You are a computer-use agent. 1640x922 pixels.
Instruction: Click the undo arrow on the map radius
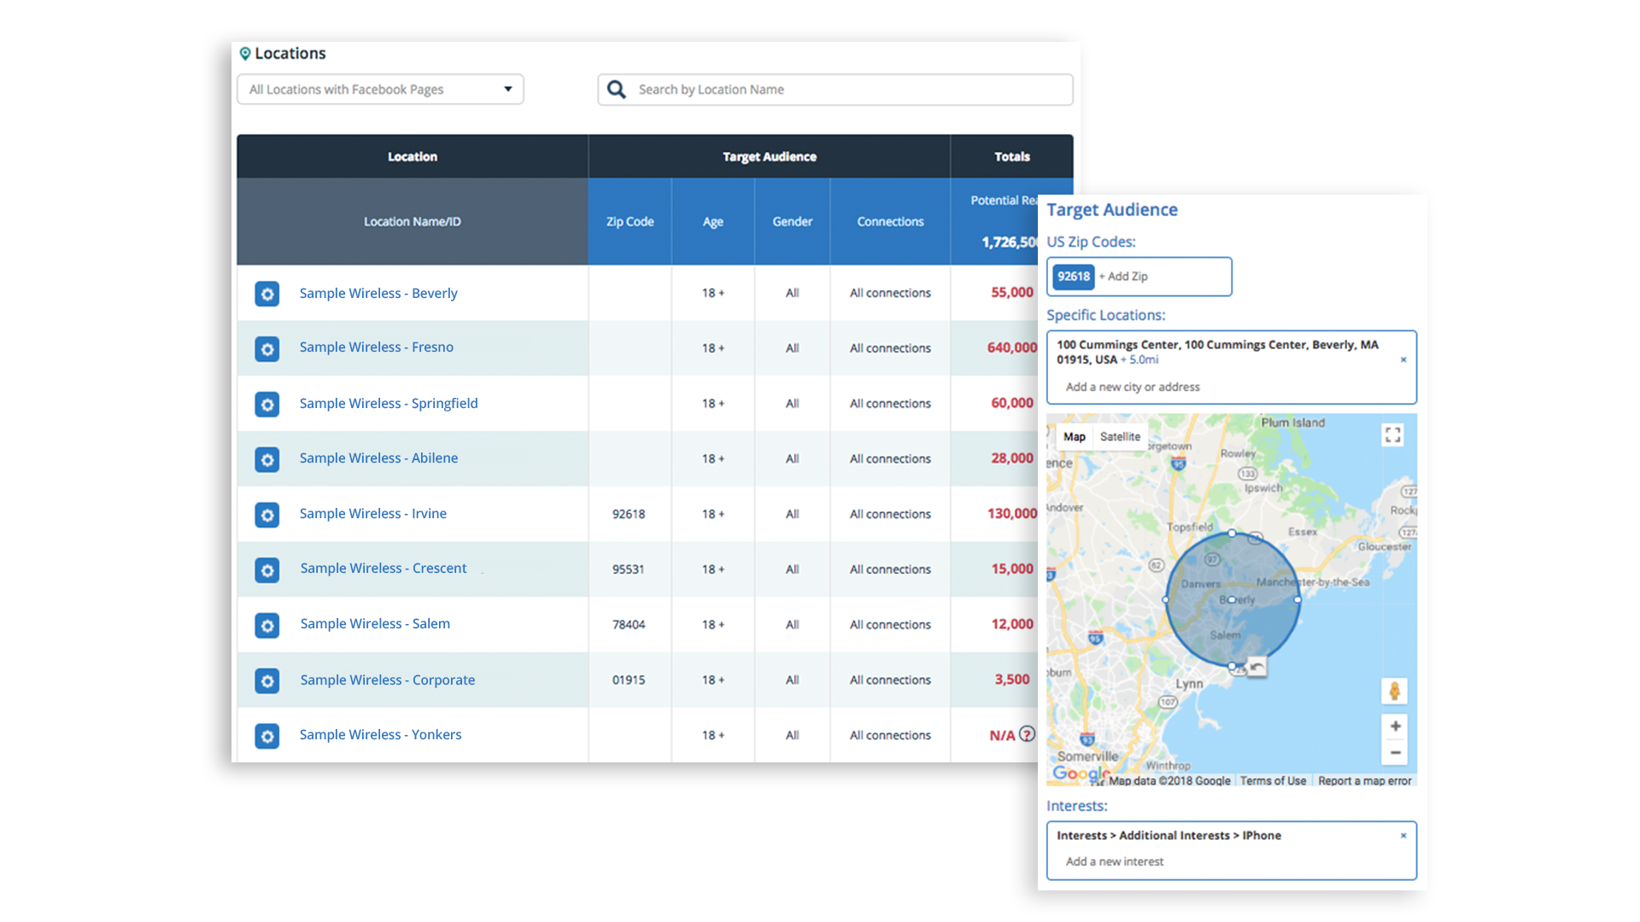[1256, 667]
